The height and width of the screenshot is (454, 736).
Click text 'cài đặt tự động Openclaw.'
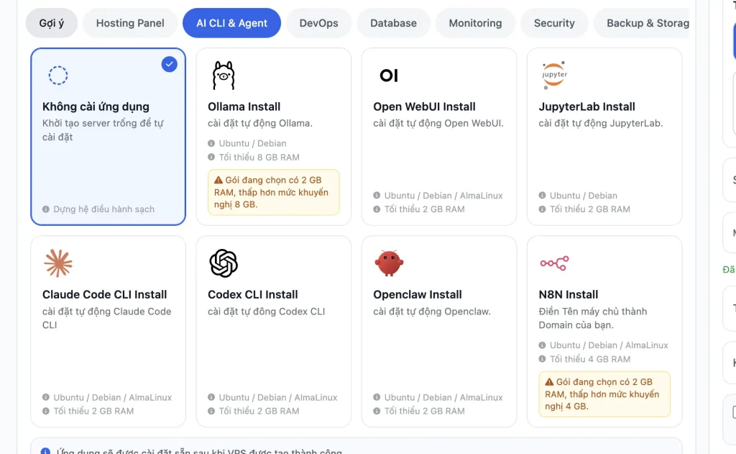(432, 312)
